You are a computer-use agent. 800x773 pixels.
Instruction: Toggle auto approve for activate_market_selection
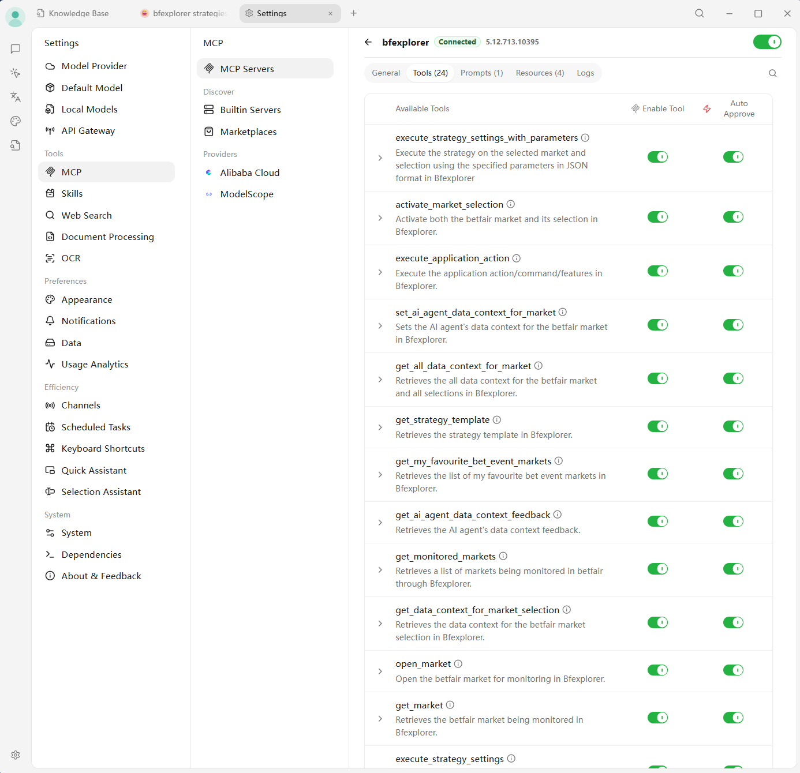(733, 217)
